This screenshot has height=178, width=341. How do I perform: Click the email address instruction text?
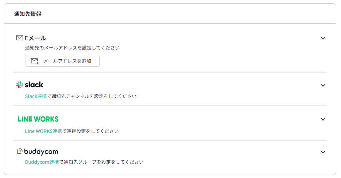point(72,48)
